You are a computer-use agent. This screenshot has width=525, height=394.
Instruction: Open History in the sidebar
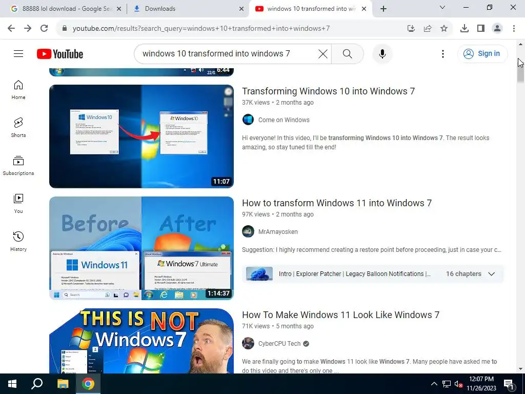[18, 241]
